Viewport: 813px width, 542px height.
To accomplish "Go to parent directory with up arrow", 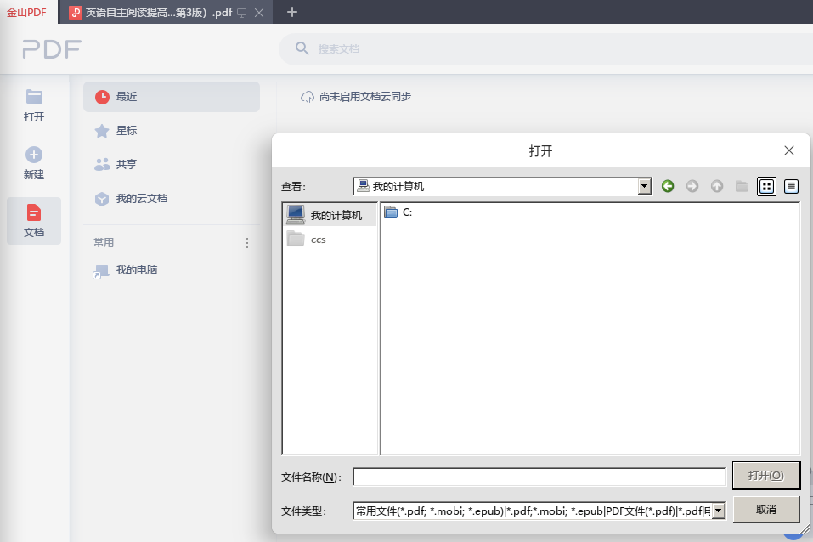I will [x=717, y=186].
